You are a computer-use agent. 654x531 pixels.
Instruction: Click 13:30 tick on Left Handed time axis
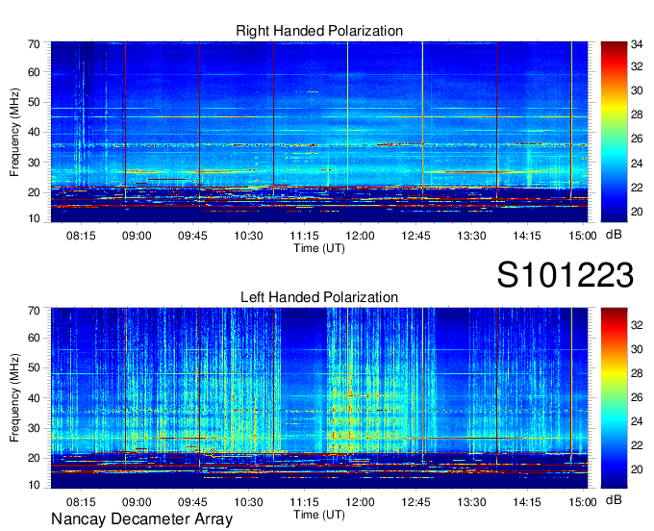pos(471,502)
